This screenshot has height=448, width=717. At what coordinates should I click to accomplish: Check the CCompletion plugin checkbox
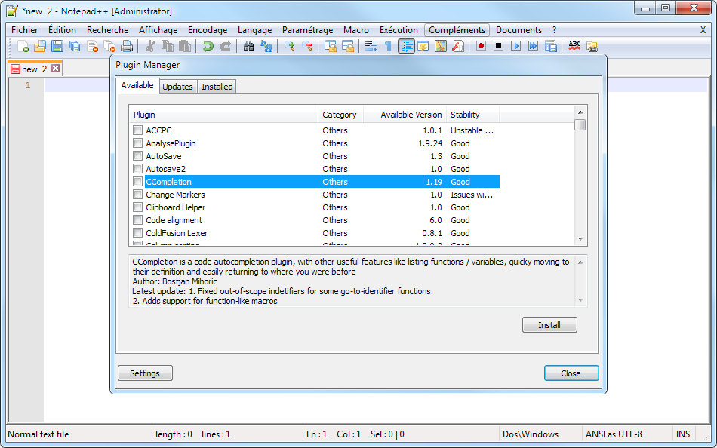137,182
